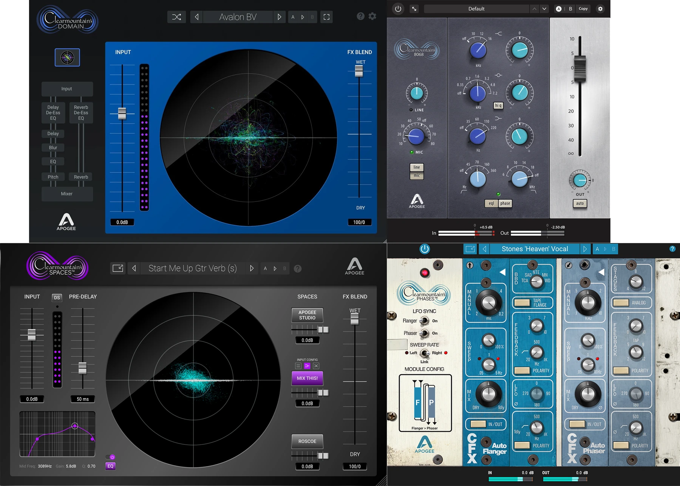This screenshot has height=486, width=680.
Task: Switch 8068 input to line
Action: tap(417, 167)
